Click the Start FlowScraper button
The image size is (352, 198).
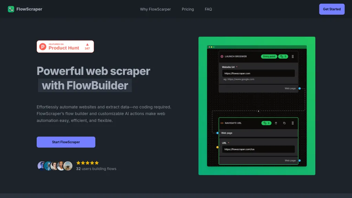coord(66,142)
